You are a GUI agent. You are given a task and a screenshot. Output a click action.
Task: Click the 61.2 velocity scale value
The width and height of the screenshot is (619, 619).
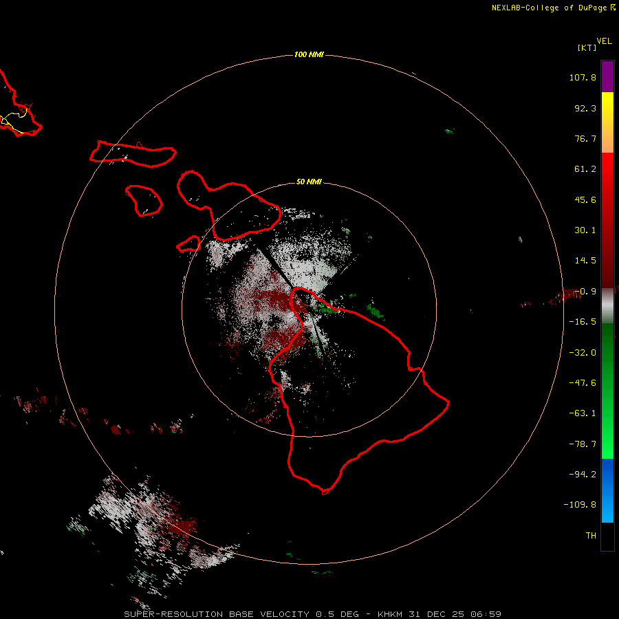[585, 169]
